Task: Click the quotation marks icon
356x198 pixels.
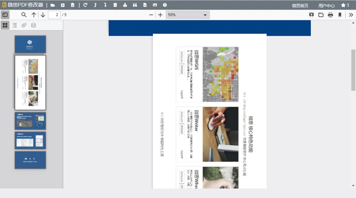Action: 135,5
